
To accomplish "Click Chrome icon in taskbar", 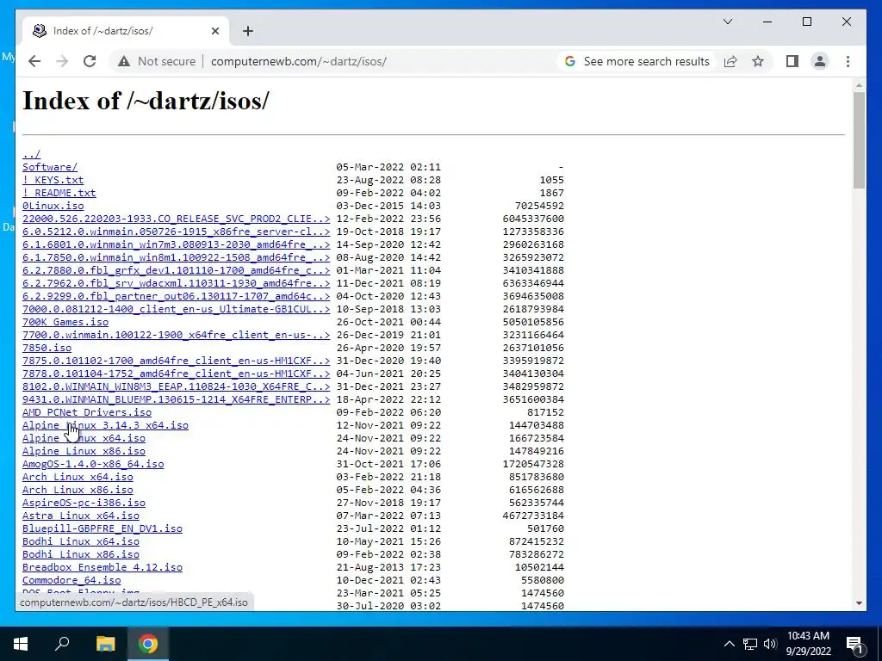I will tap(148, 644).
